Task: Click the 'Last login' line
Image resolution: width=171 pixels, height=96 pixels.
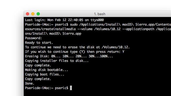Action: (64, 20)
